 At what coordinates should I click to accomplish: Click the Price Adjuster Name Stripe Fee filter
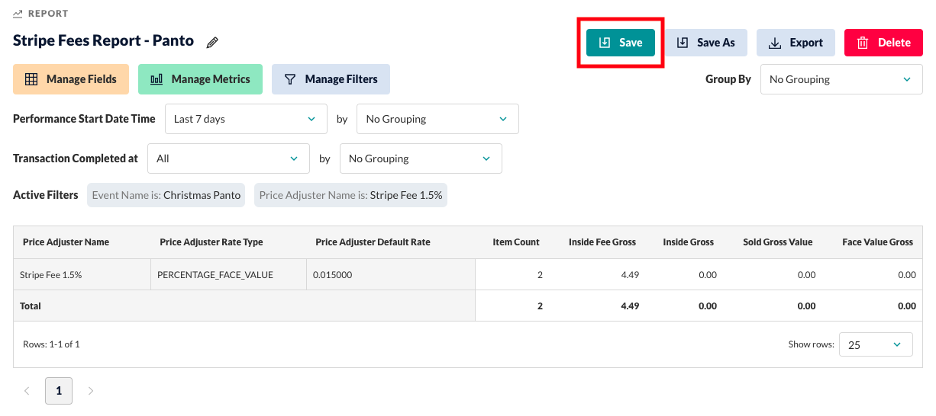point(350,195)
